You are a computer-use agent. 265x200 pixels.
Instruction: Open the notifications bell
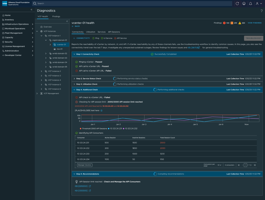tap(250, 3)
